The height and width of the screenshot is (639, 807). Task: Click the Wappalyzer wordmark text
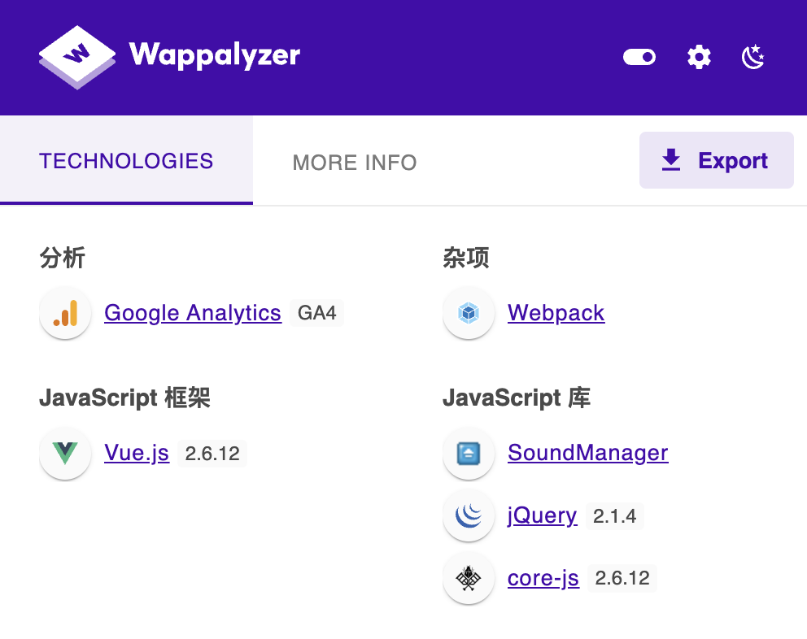[x=215, y=55]
